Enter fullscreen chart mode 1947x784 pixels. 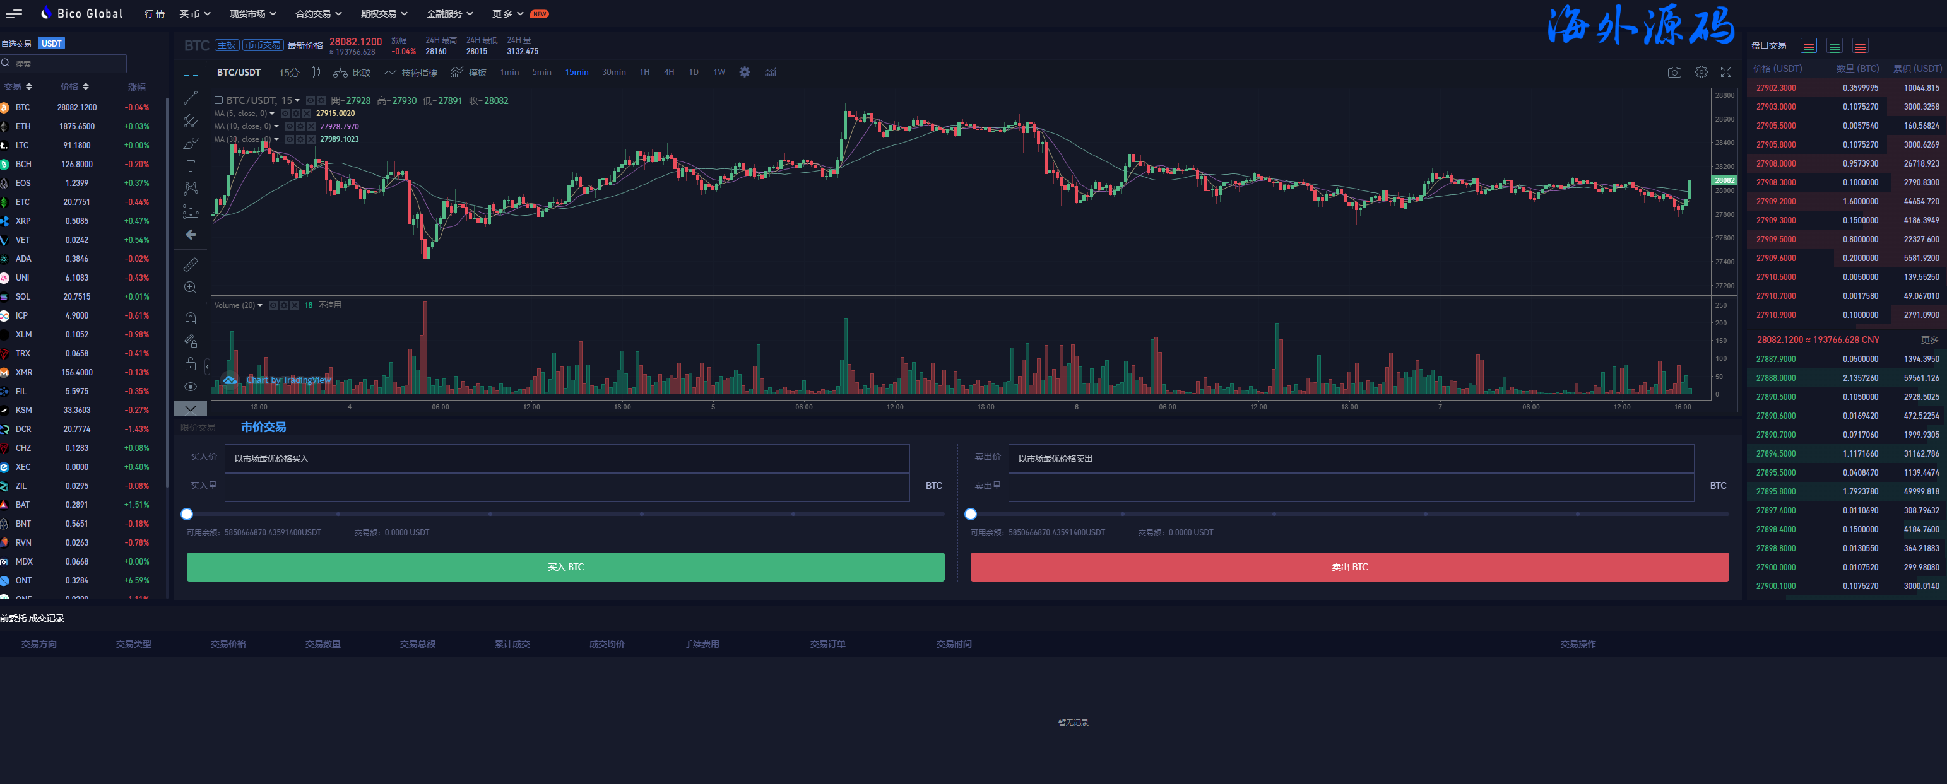pos(1725,73)
